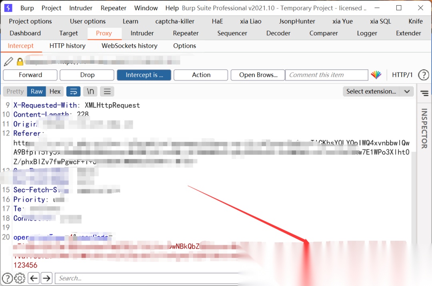Image resolution: width=432 pixels, height=286 pixels.
Task: Open the Help menu
Action: click(x=172, y=8)
